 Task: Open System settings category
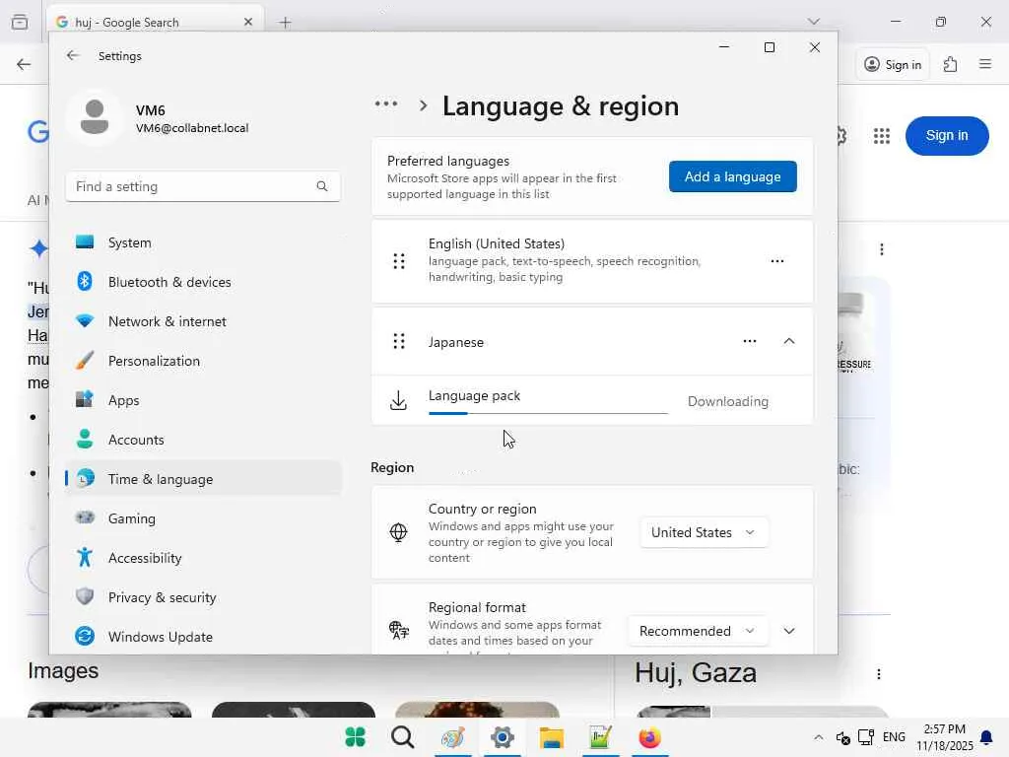pos(203,242)
